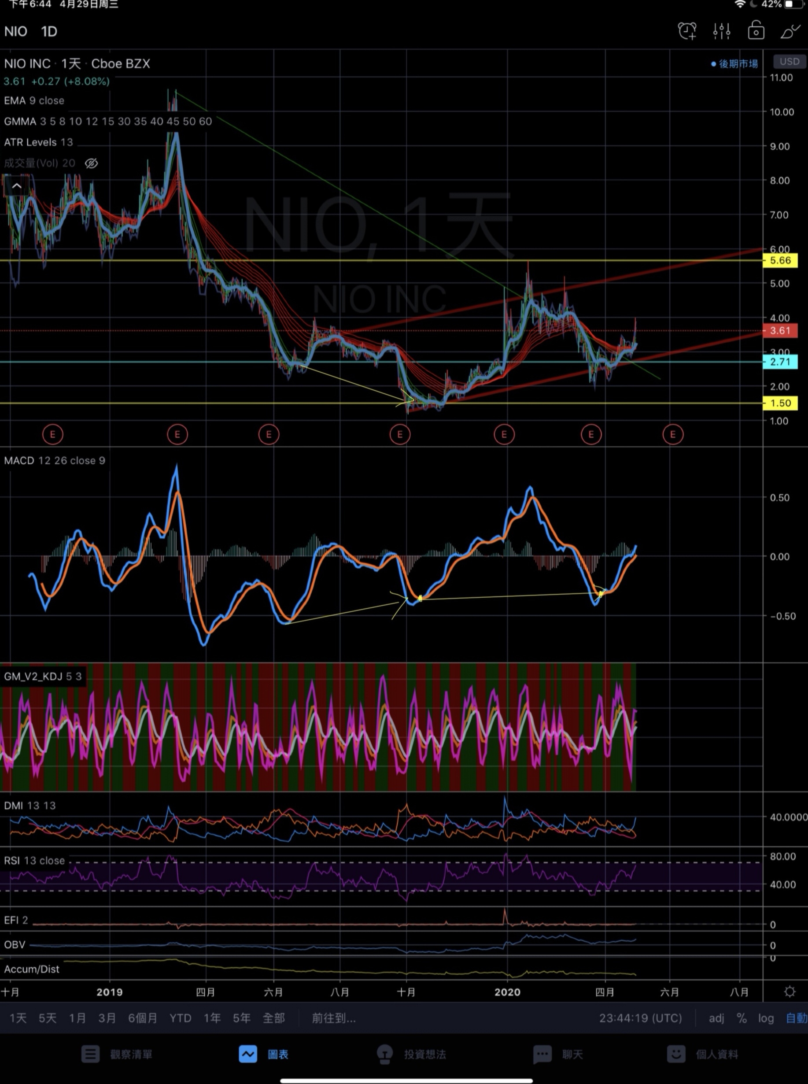
Task: Tap the Wi-Fi status icon
Action: click(740, 4)
